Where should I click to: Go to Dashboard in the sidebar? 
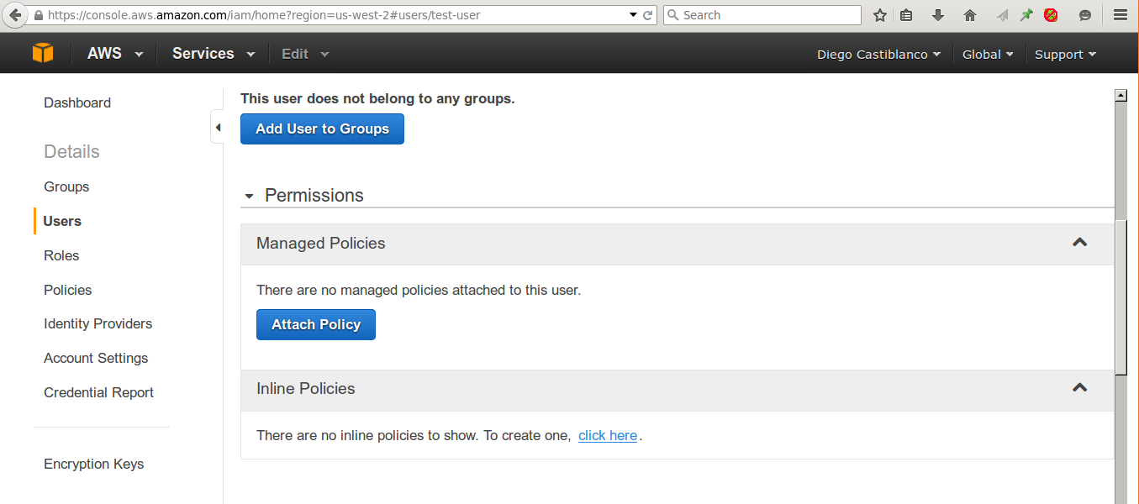[77, 102]
